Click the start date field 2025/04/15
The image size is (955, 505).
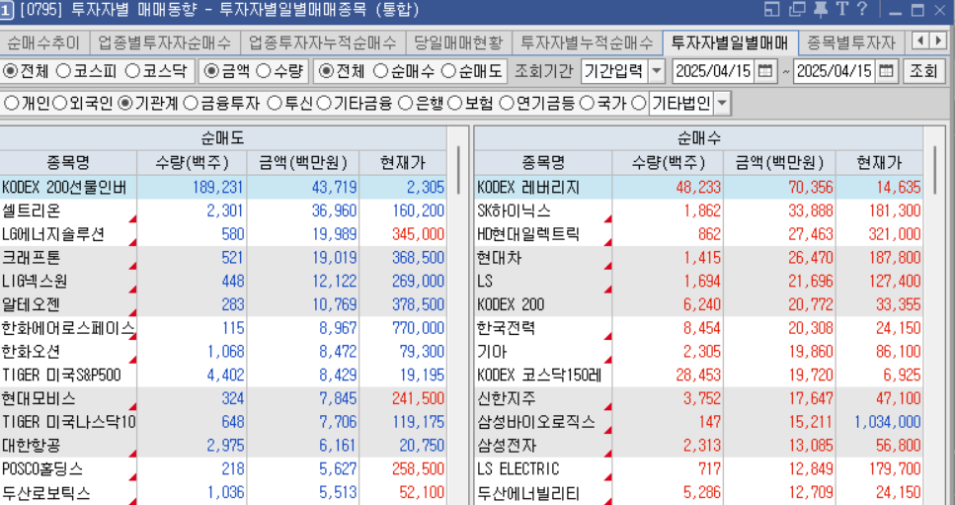pos(713,71)
